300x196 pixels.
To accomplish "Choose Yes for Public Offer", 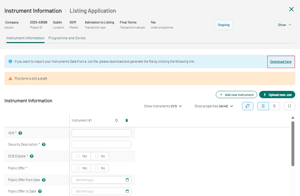I will click(x=81, y=168).
